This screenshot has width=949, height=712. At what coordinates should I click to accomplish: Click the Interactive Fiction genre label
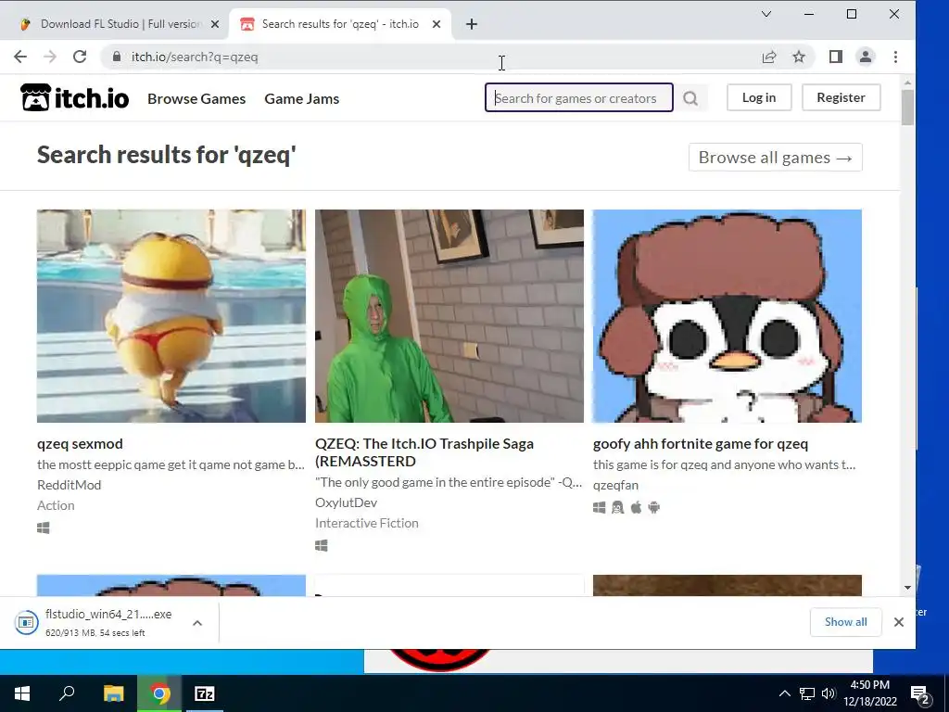pos(367,523)
